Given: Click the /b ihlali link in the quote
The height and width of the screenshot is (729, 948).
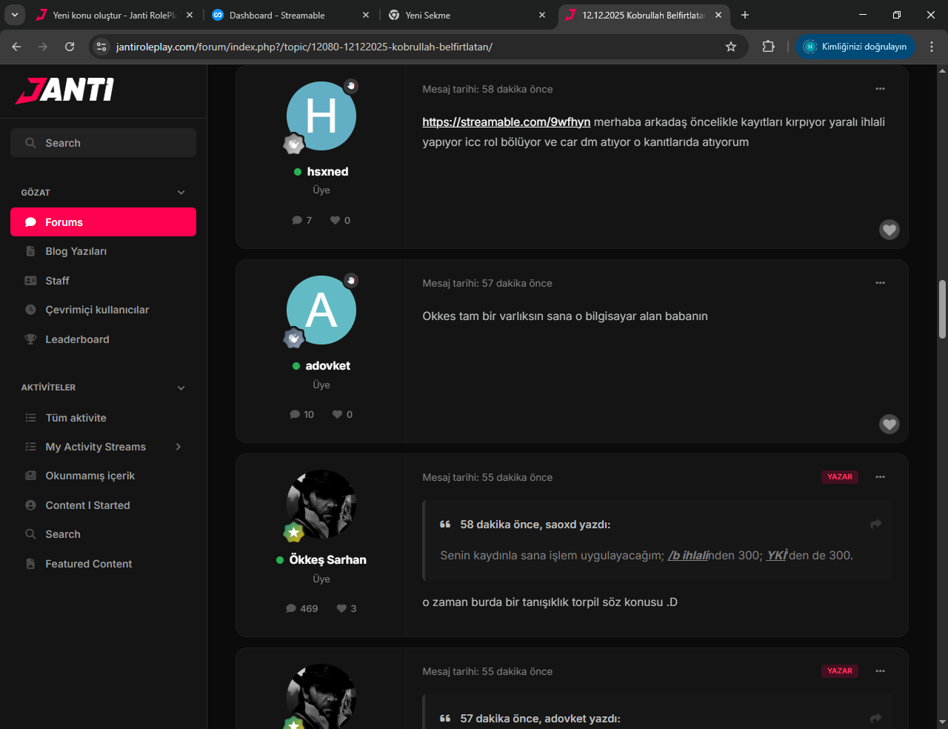Looking at the screenshot, I should (688, 556).
